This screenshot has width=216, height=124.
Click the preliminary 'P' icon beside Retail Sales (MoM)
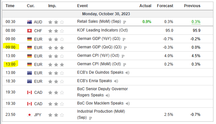coord(125,22)
